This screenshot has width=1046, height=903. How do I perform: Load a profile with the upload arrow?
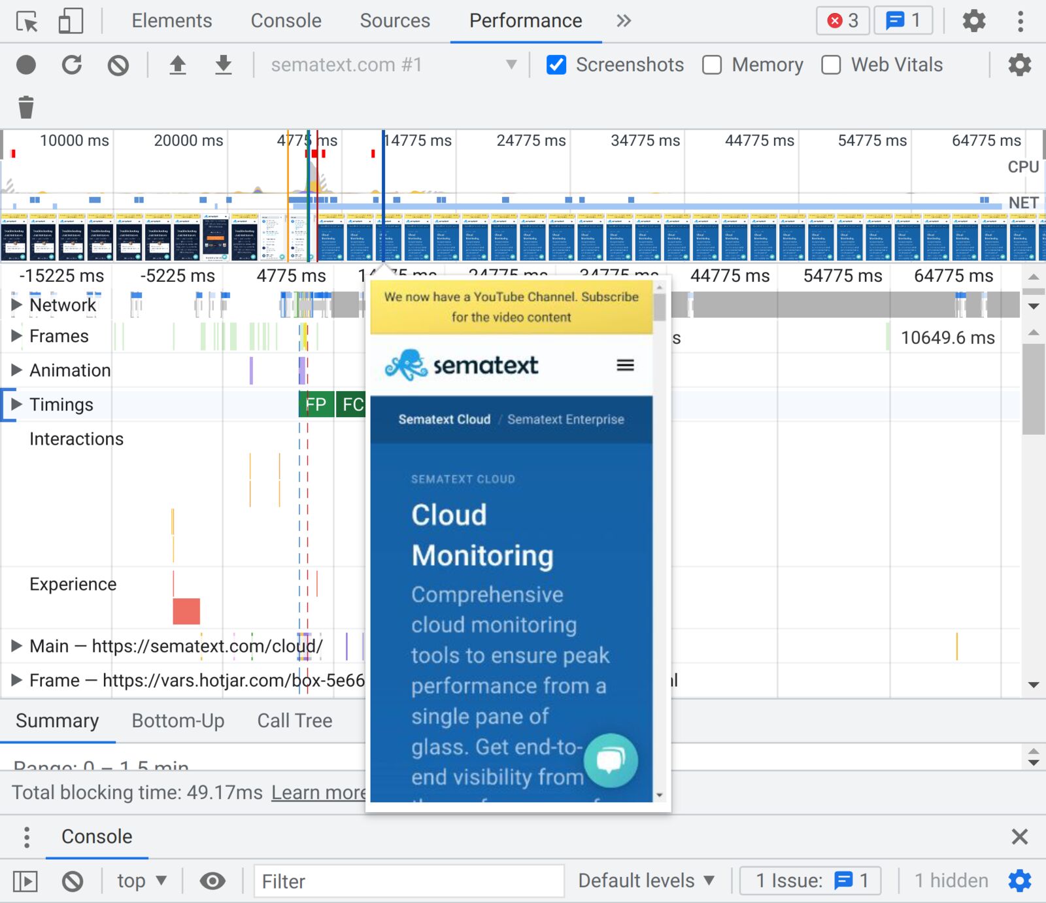(178, 65)
